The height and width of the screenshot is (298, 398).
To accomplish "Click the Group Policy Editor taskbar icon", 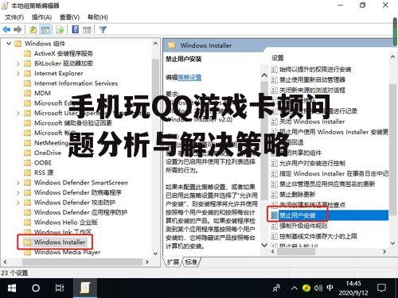I will point(85,288).
